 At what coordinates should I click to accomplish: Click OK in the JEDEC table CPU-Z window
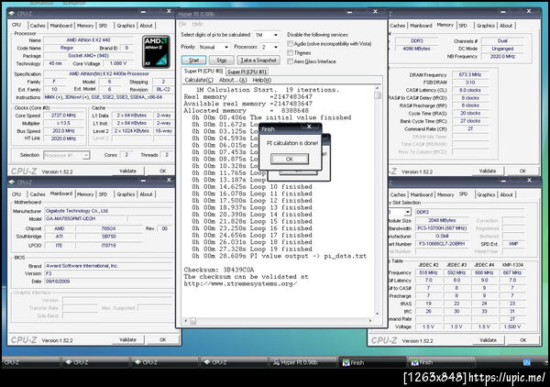click(523, 340)
